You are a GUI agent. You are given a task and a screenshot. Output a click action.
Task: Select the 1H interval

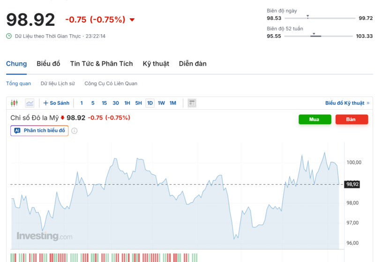(127, 103)
